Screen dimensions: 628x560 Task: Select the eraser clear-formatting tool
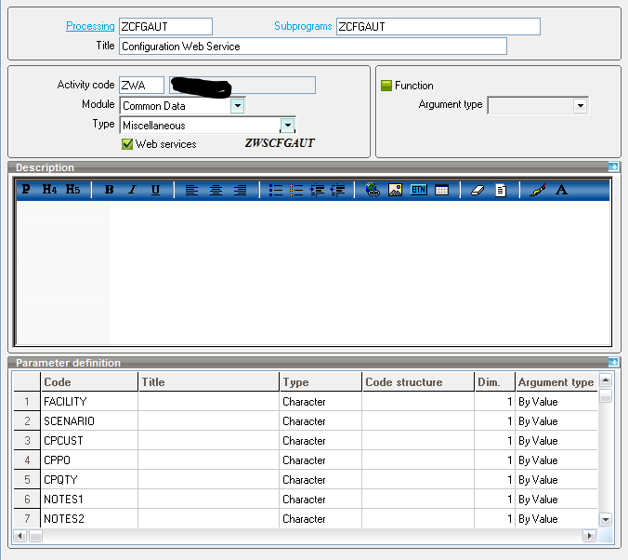point(478,190)
